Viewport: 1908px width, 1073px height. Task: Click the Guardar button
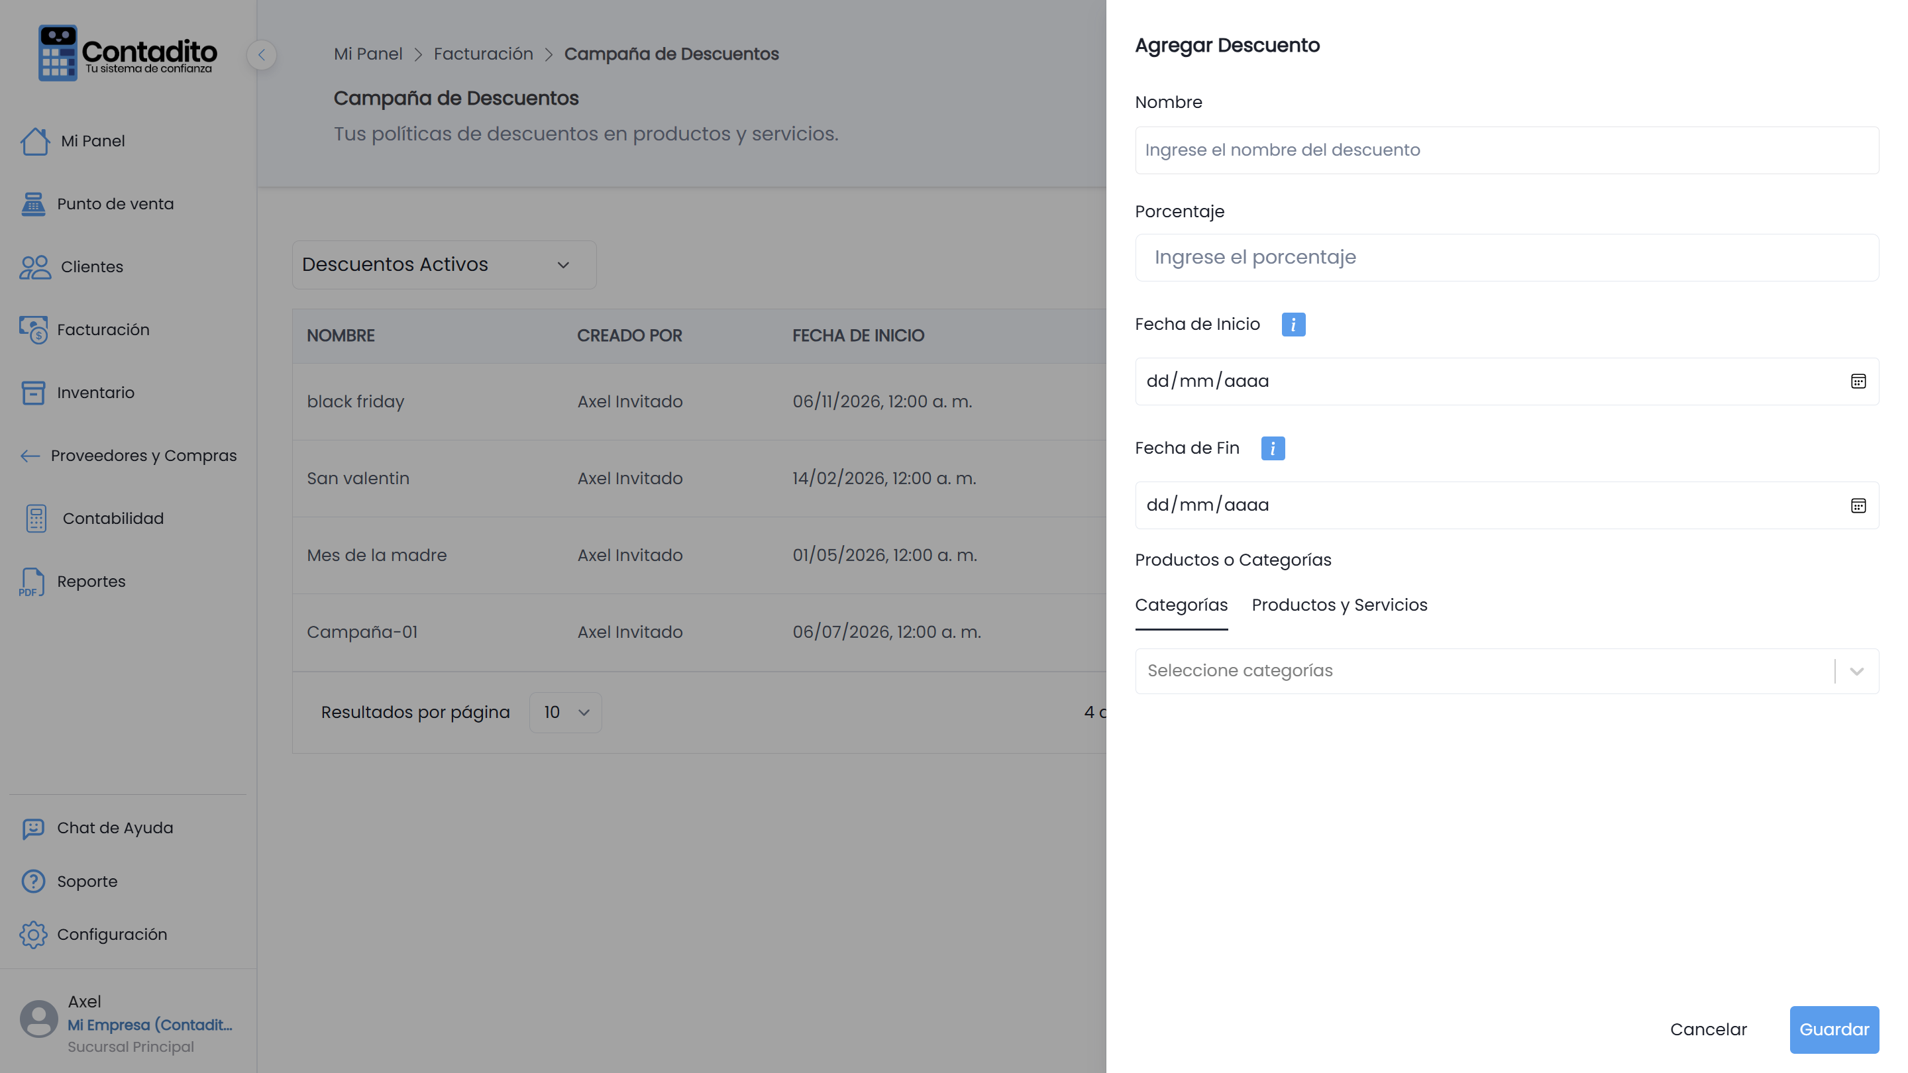tap(1834, 1029)
